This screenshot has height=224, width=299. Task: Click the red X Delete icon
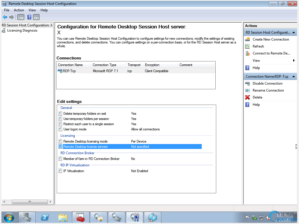[x=247, y=97]
